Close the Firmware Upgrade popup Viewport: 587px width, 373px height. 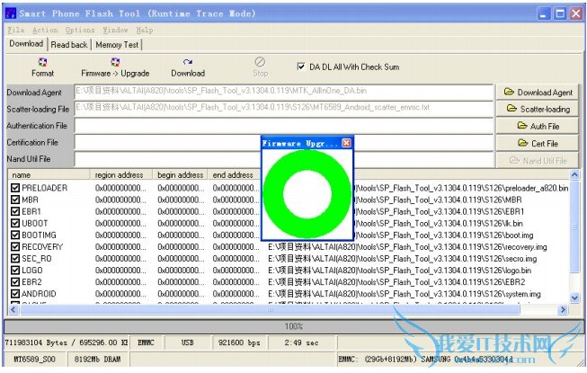(x=347, y=143)
